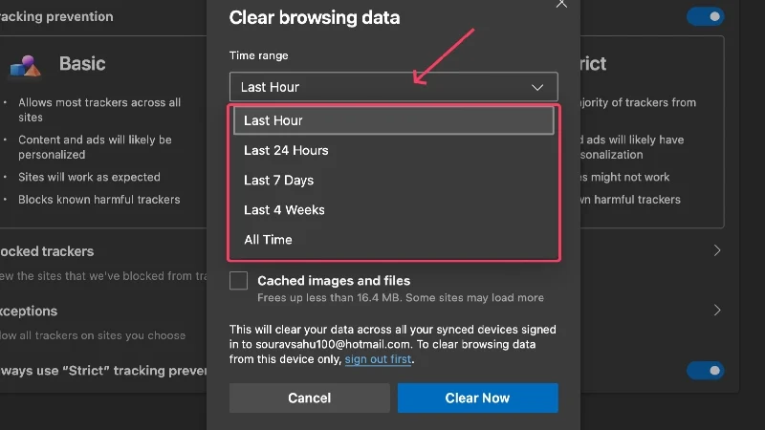Image resolution: width=765 pixels, height=430 pixels.
Task: Choose Last 24 Hours from the list
Action: [x=286, y=150]
